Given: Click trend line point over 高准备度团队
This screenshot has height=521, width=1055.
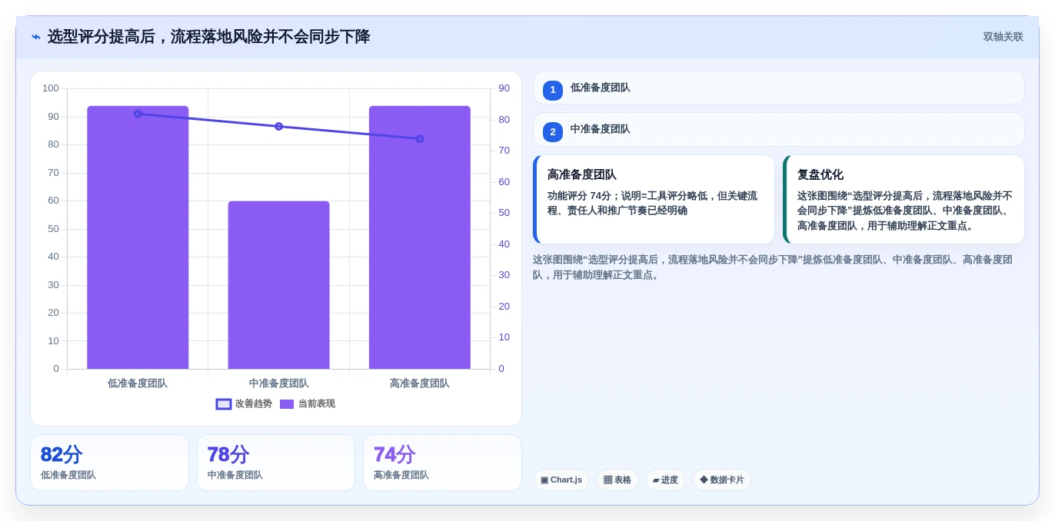Looking at the screenshot, I should [420, 139].
